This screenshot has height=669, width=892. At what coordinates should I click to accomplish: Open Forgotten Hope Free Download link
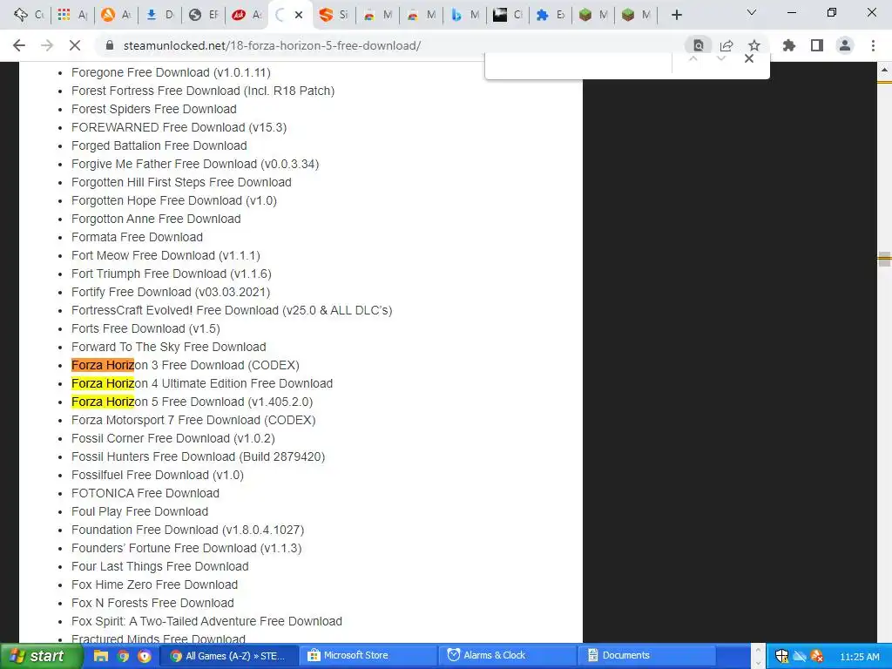174,200
